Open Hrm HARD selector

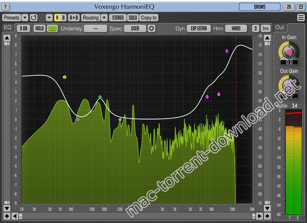click(236, 29)
